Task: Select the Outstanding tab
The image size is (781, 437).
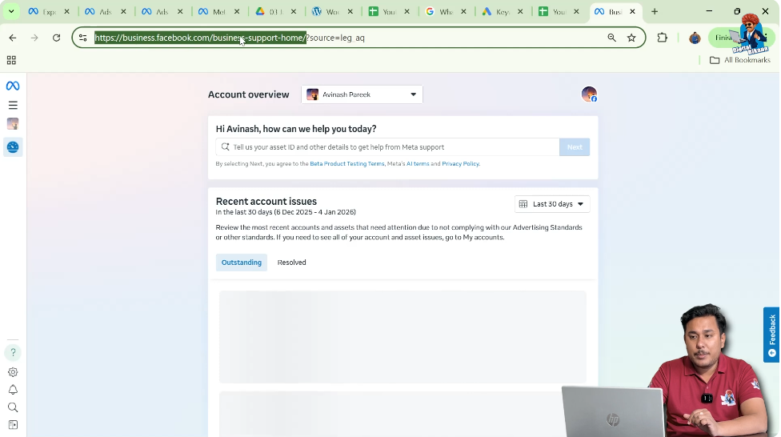Action: (242, 263)
